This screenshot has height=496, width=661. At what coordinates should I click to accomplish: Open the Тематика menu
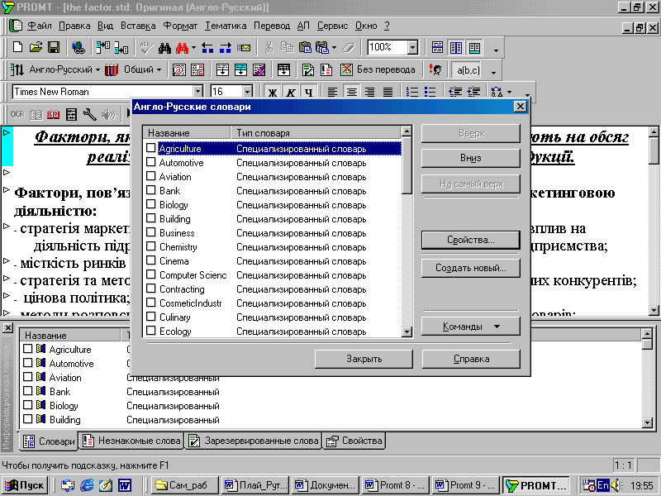226,26
